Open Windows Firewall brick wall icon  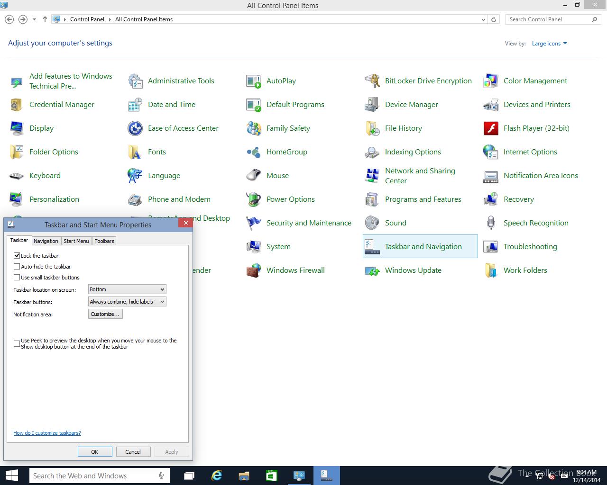[x=254, y=270]
